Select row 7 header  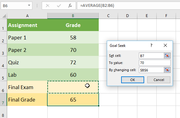3,99
